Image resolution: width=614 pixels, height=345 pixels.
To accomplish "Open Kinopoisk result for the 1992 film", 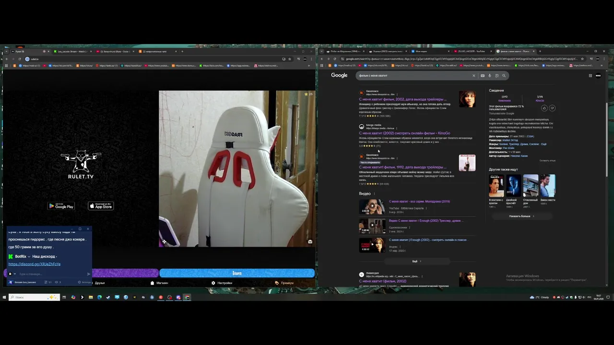I will pos(402,167).
